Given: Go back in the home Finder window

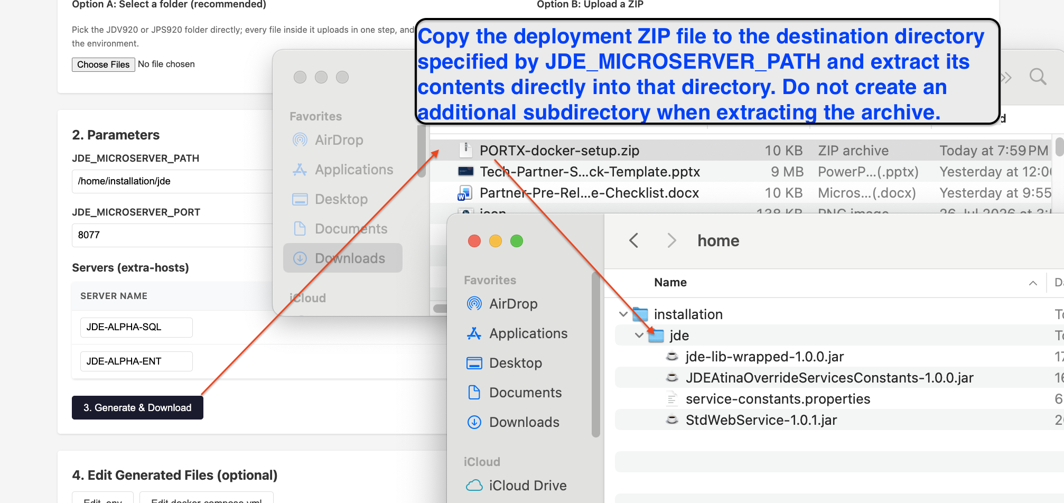Looking at the screenshot, I should tap(634, 240).
